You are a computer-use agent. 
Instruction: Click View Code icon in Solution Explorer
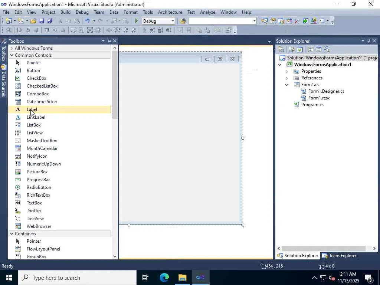[311, 50]
